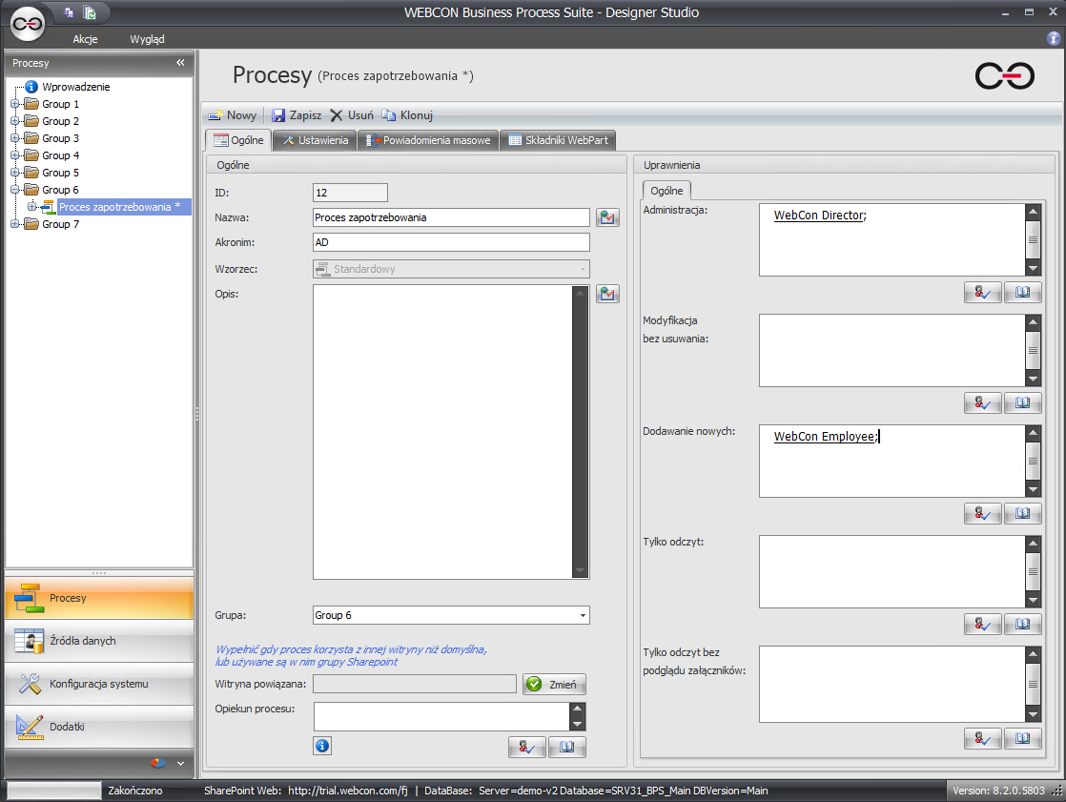Open the address book under Dodawanie nowych
The image size is (1066, 802).
1022,514
